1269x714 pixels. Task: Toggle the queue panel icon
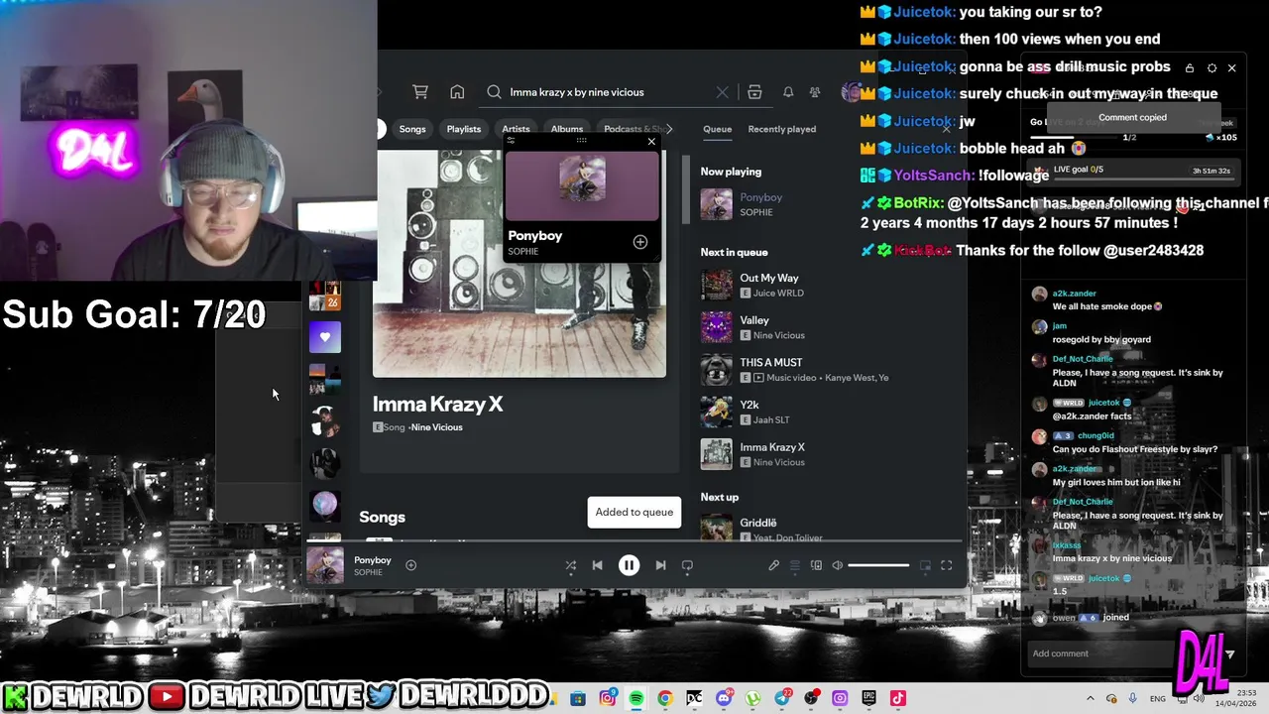tap(794, 565)
